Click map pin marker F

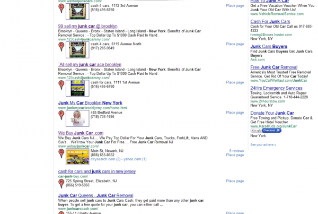click(x=61, y=115)
